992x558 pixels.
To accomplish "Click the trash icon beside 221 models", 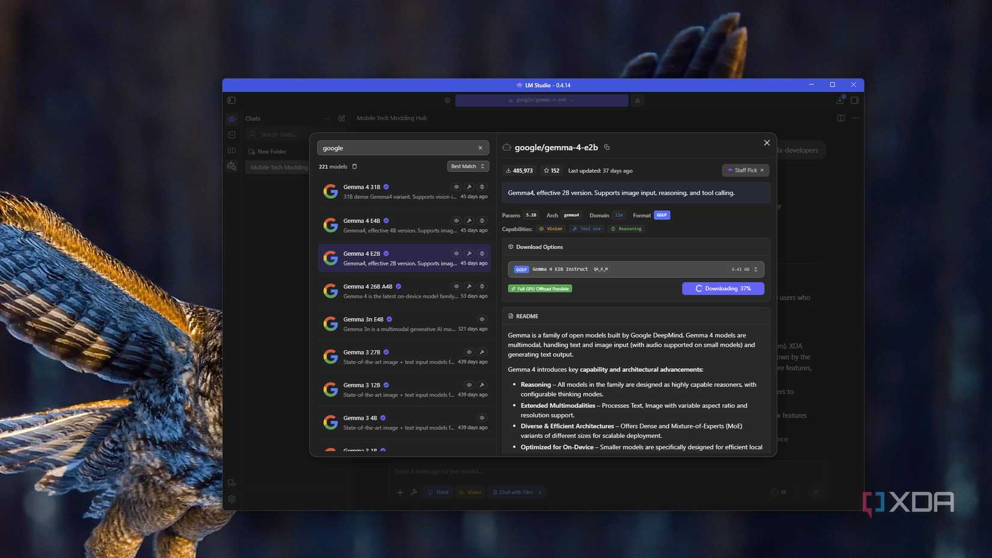I will tap(355, 166).
